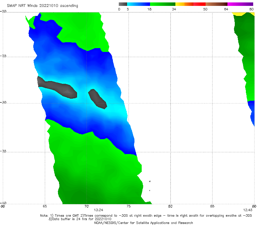Image resolution: width=257 pixels, height=225 pixels.
Task: Click the magenta-purple segment of the color scale
Action: click(x=240, y=4)
